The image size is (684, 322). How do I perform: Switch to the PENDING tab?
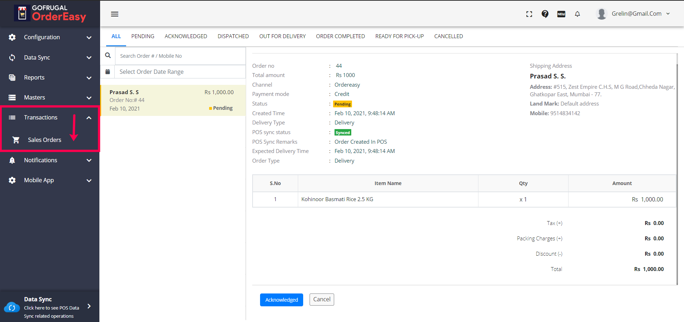[142, 36]
